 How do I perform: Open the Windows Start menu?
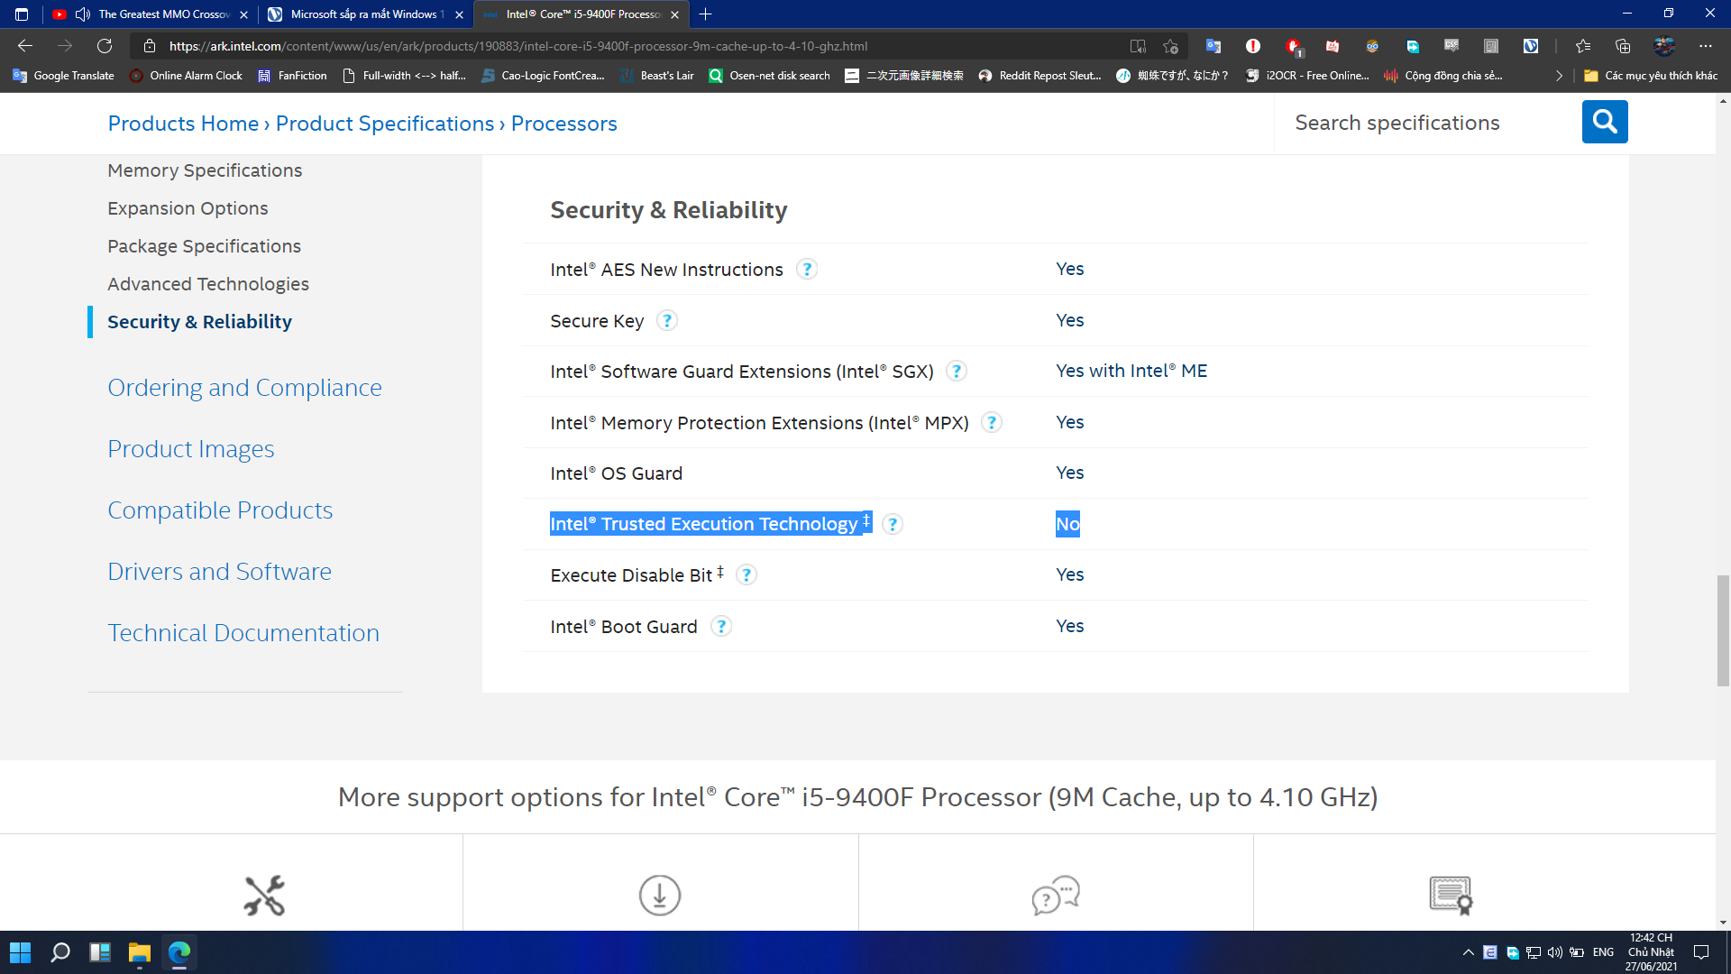20,952
